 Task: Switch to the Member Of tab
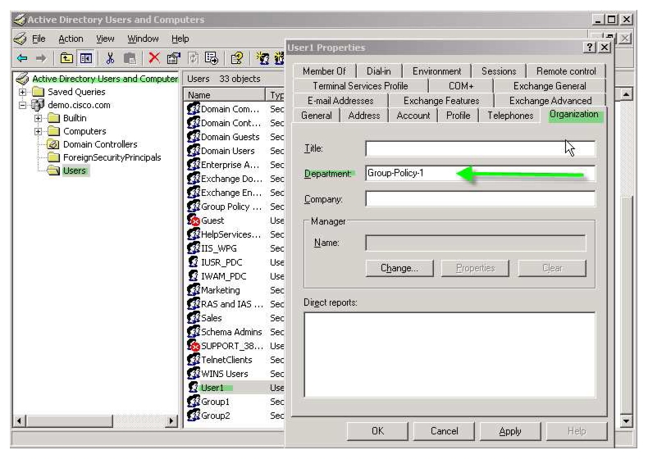pyautogui.click(x=324, y=71)
